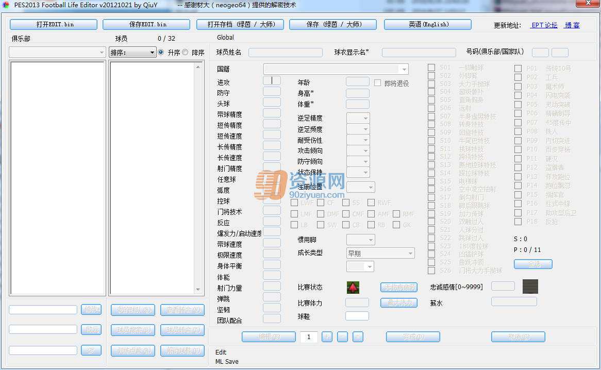Click 保存EDIT.bin button

point(146,24)
